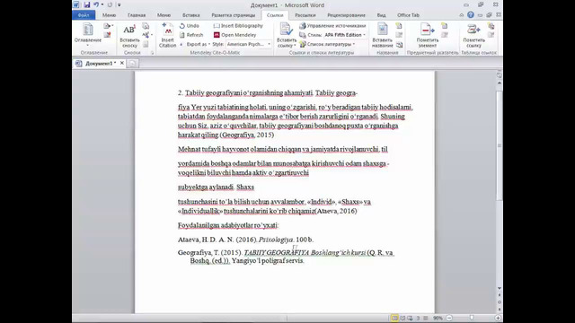The height and width of the screenshot is (323, 575).
Task: Select Web Layout view icon
Action: click(x=410, y=319)
